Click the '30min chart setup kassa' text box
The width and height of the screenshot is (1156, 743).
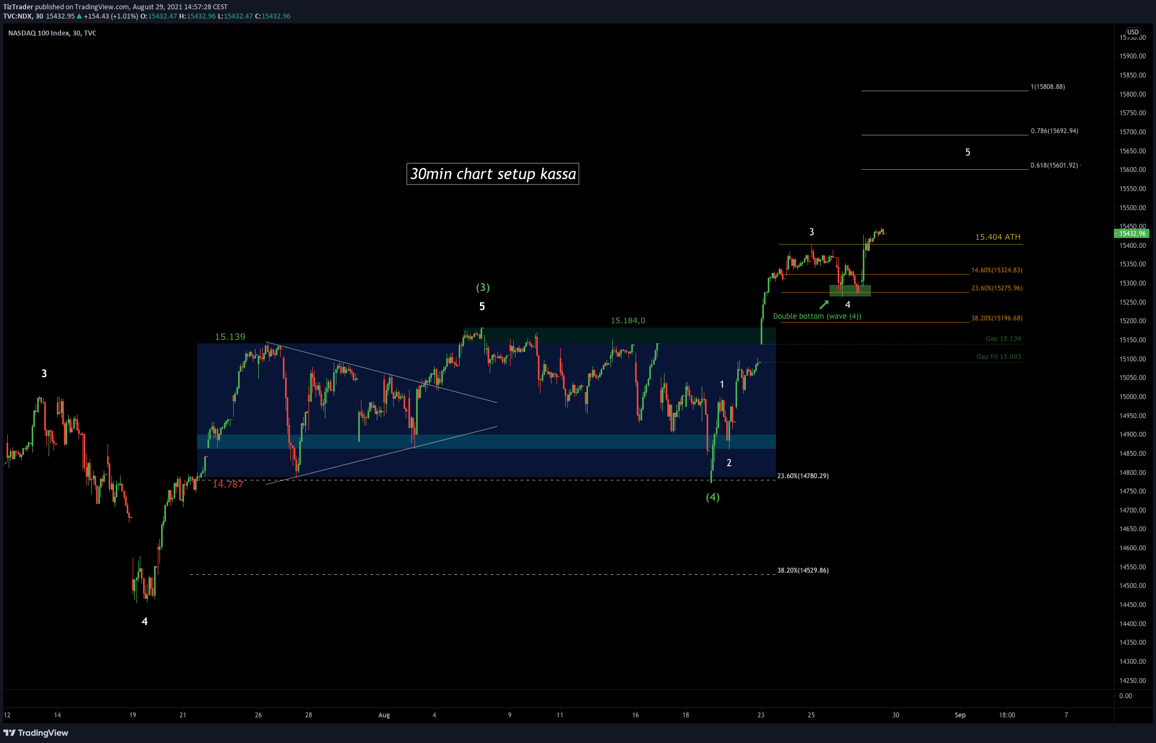coord(493,174)
